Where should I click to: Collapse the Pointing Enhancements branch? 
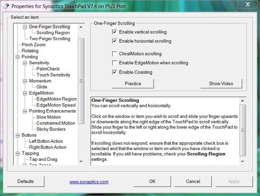(25, 111)
